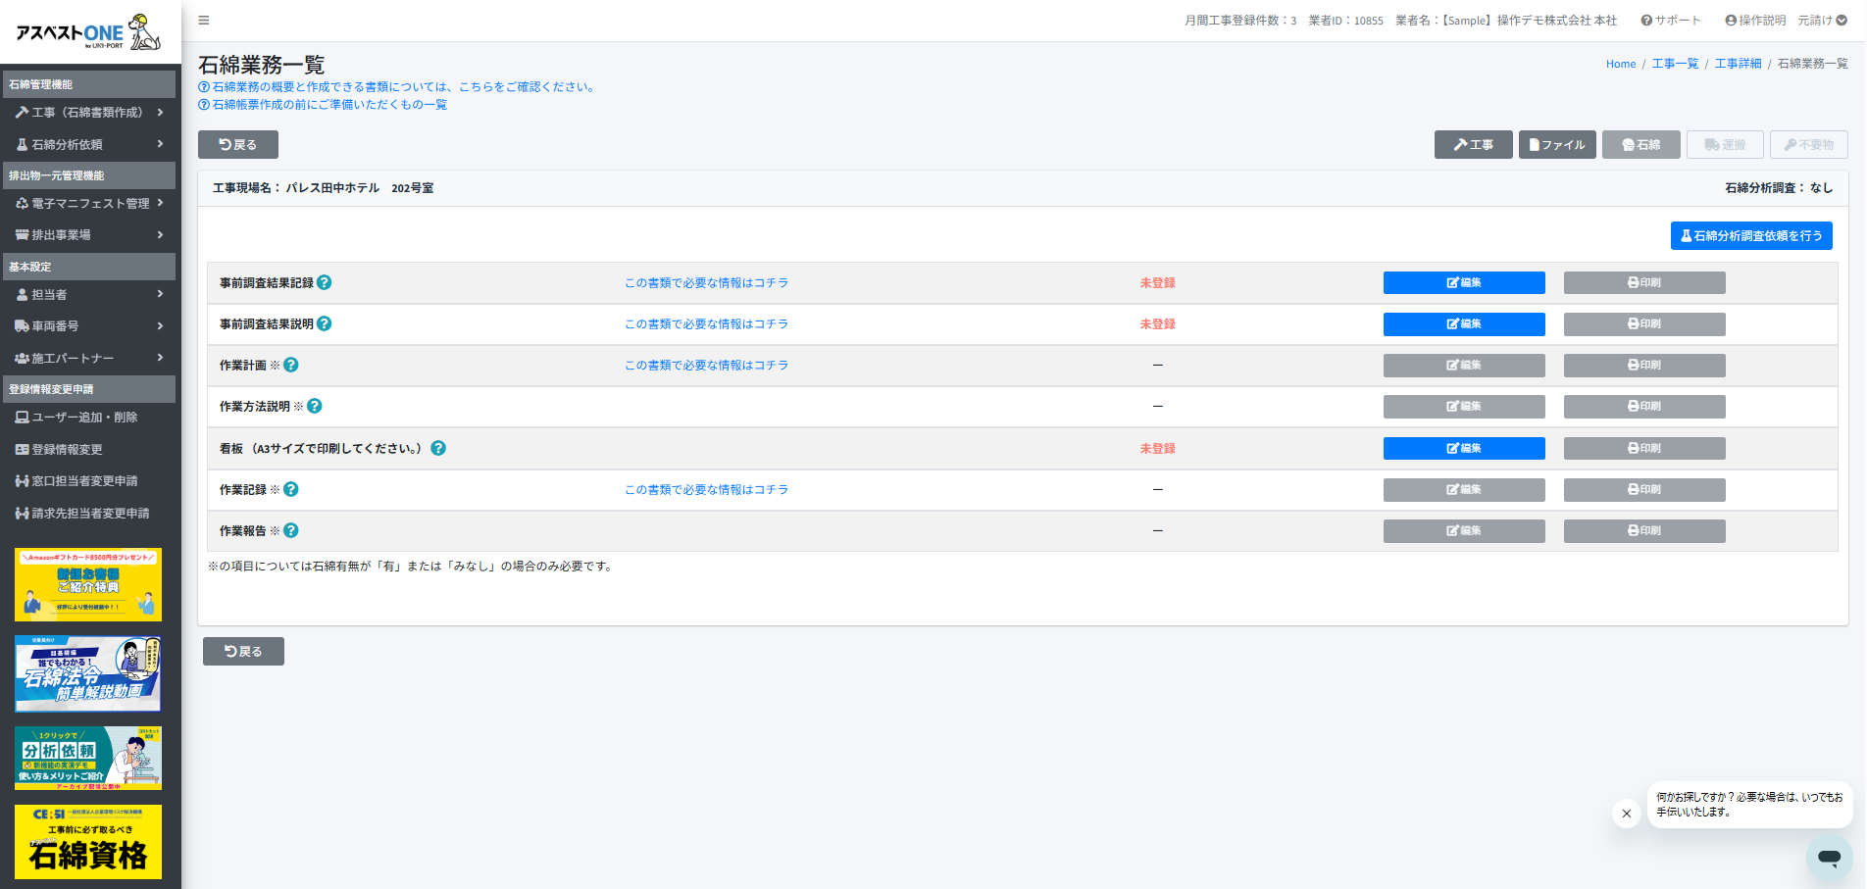
Task: Switch to the ファイル tab button
Action: click(x=1557, y=145)
